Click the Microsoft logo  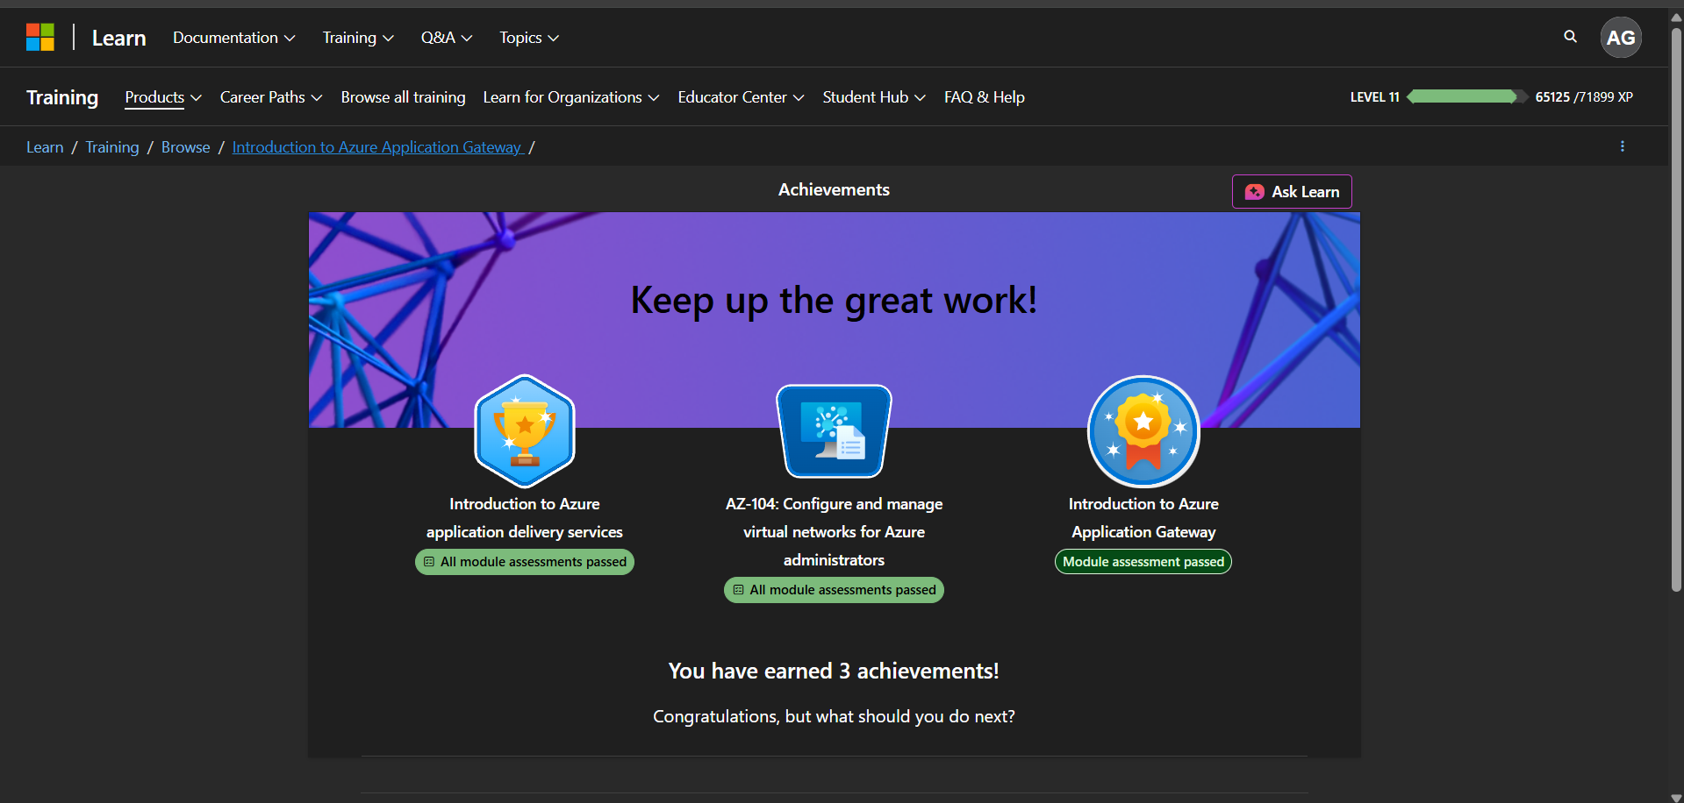click(x=40, y=38)
